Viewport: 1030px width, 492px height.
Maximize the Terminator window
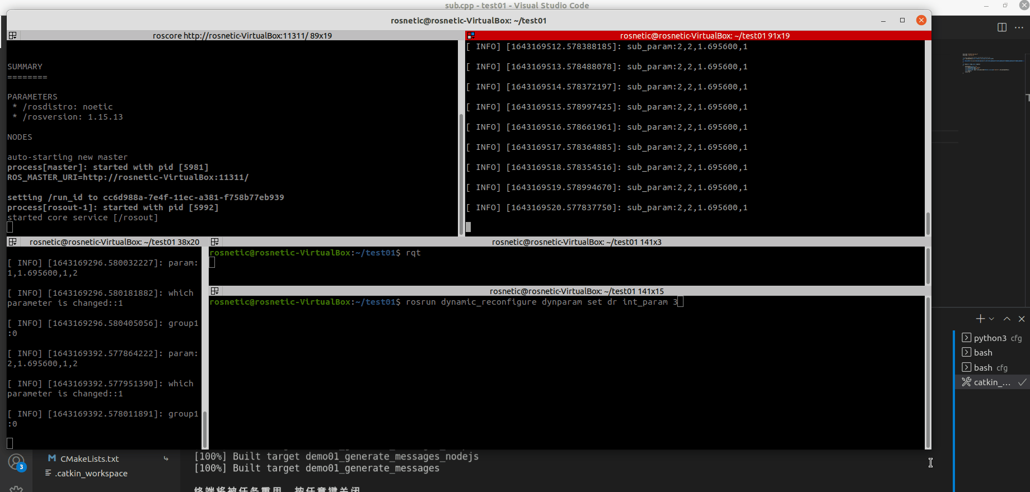[902, 21]
